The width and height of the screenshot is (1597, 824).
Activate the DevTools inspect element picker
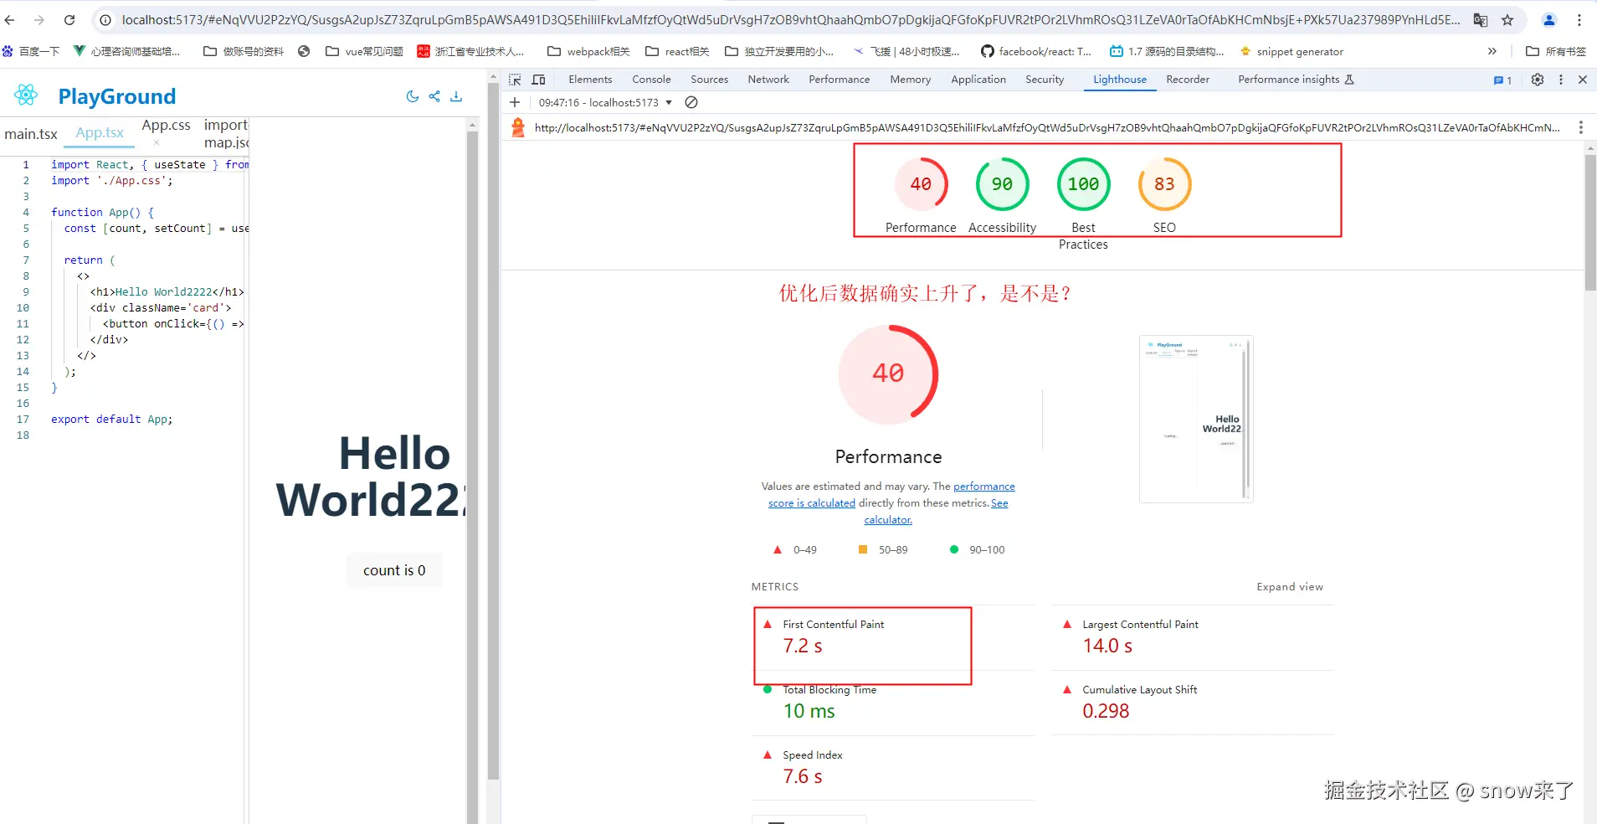pos(515,80)
